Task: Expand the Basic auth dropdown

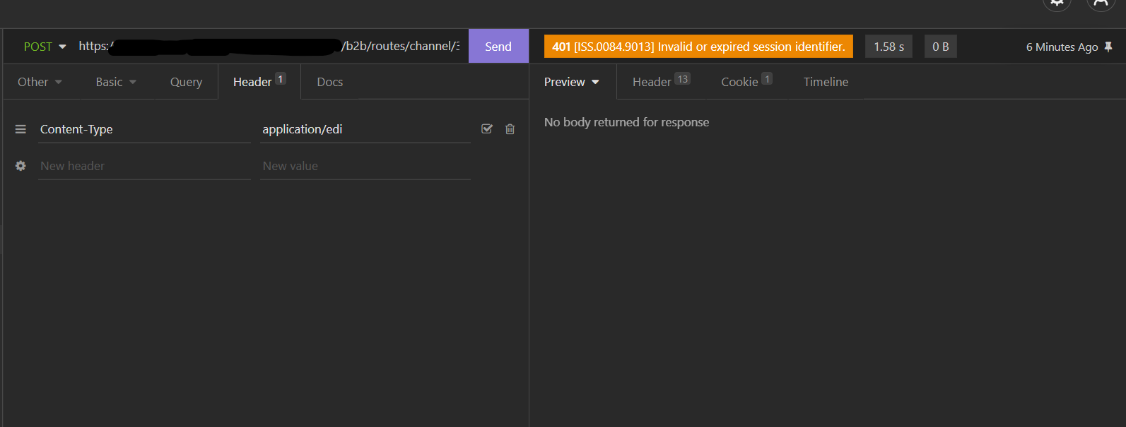Action: pos(116,82)
